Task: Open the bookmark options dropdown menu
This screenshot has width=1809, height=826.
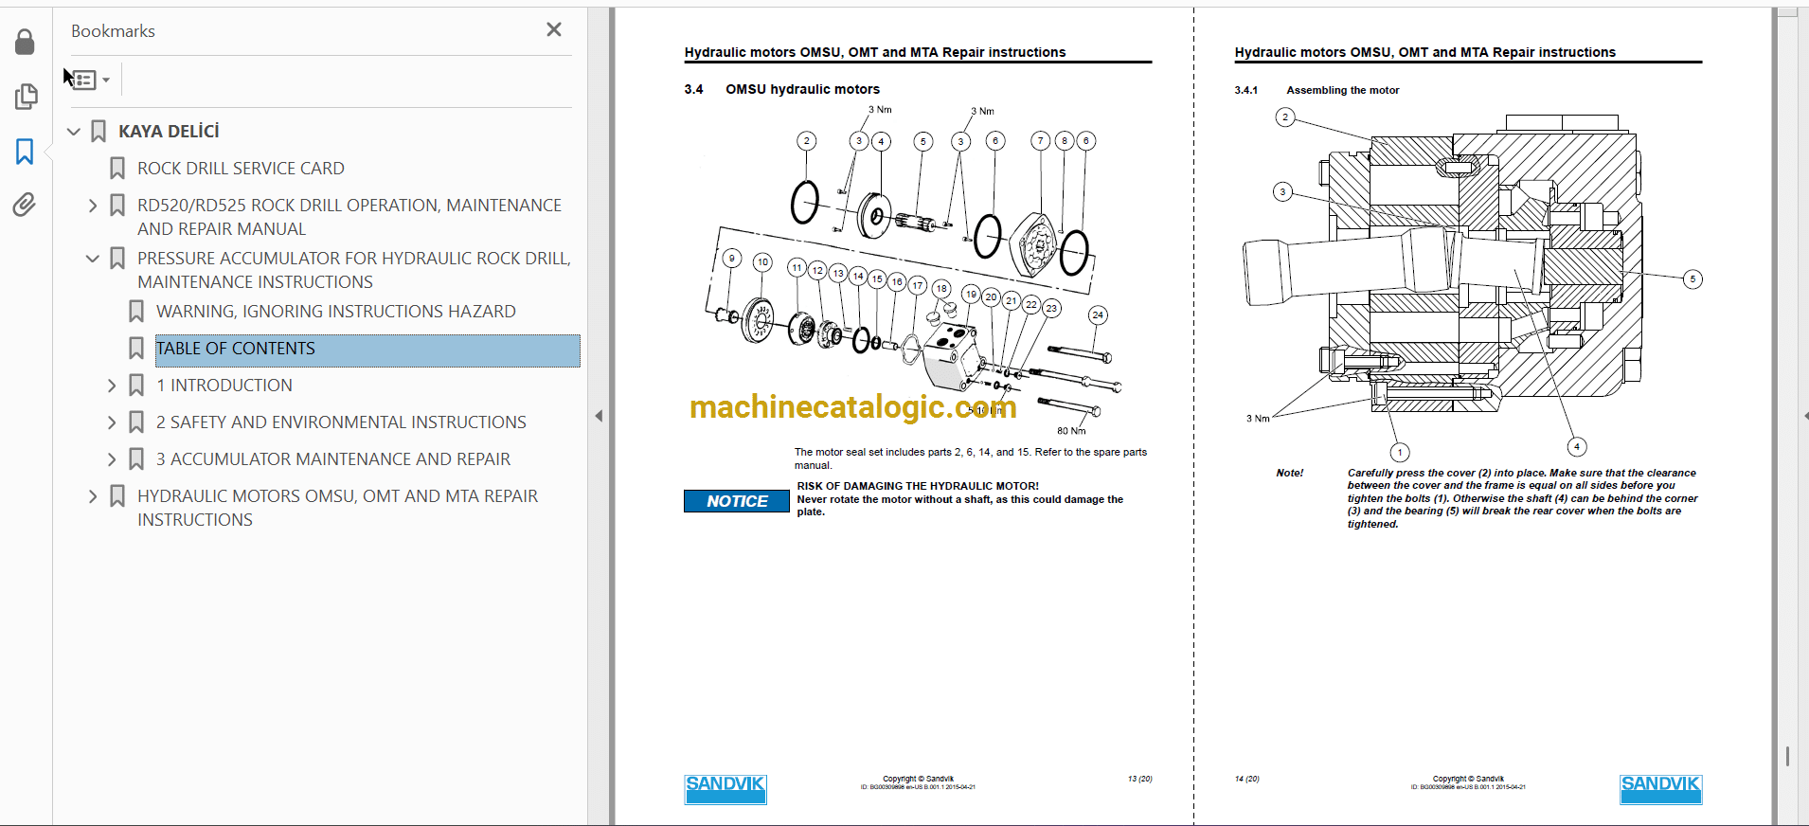Action: coord(91,80)
